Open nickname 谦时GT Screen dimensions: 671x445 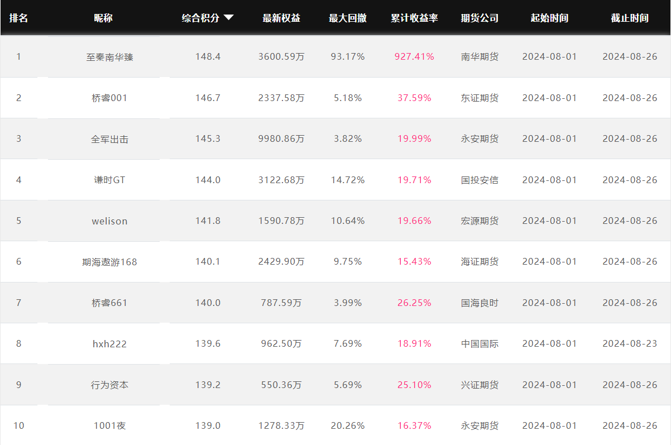[109, 180]
